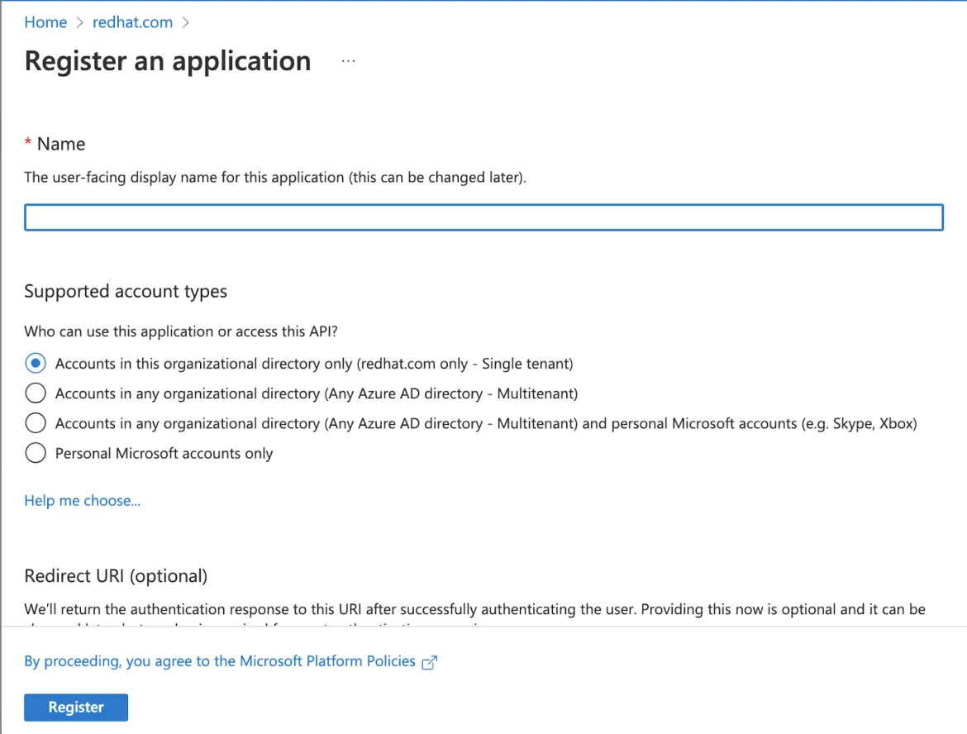This screenshot has width=967, height=734.
Task: Click the chevron separator after the Home breadcrumb
Action: click(81, 22)
